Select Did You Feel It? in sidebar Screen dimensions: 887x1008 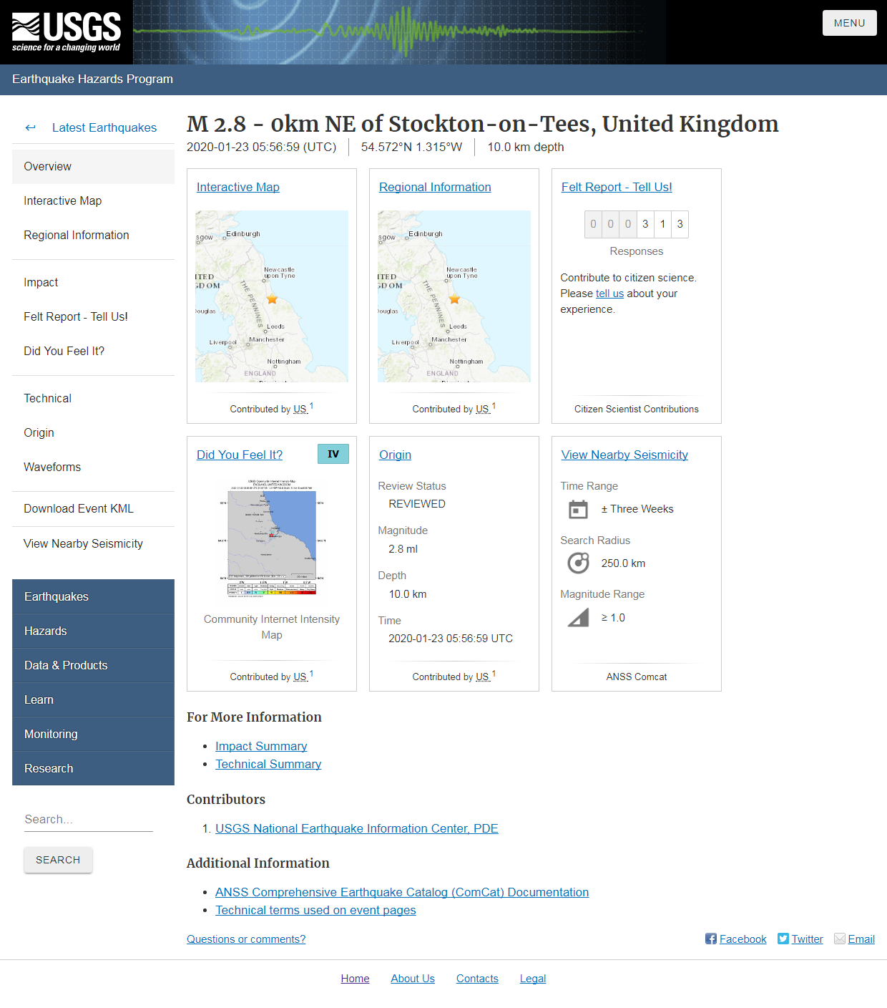pyautogui.click(x=93, y=351)
